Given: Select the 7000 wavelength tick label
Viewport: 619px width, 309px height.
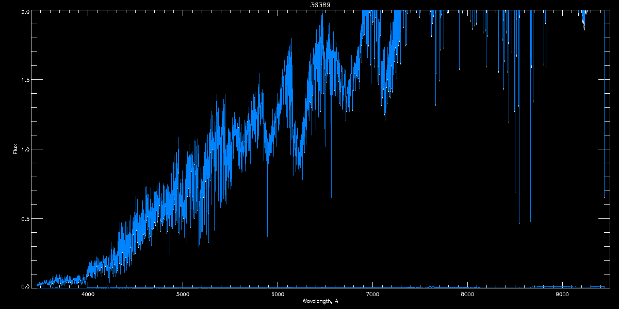Looking at the screenshot, I should (x=372, y=295).
